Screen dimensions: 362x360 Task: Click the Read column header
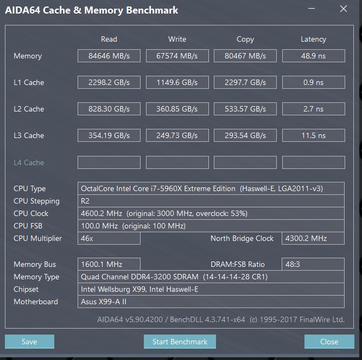point(109,39)
